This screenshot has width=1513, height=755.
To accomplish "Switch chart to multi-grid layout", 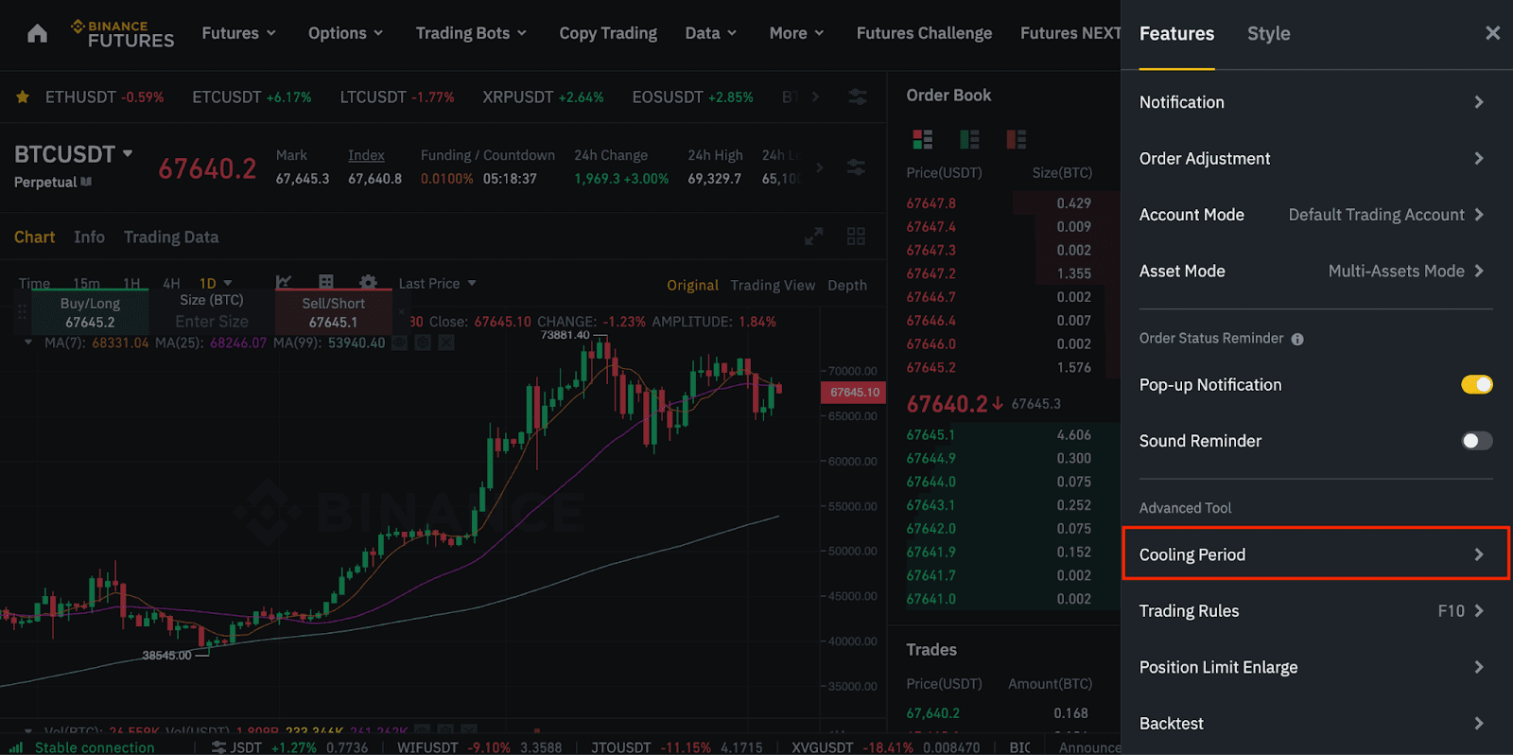I will click(x=856, y=237).
